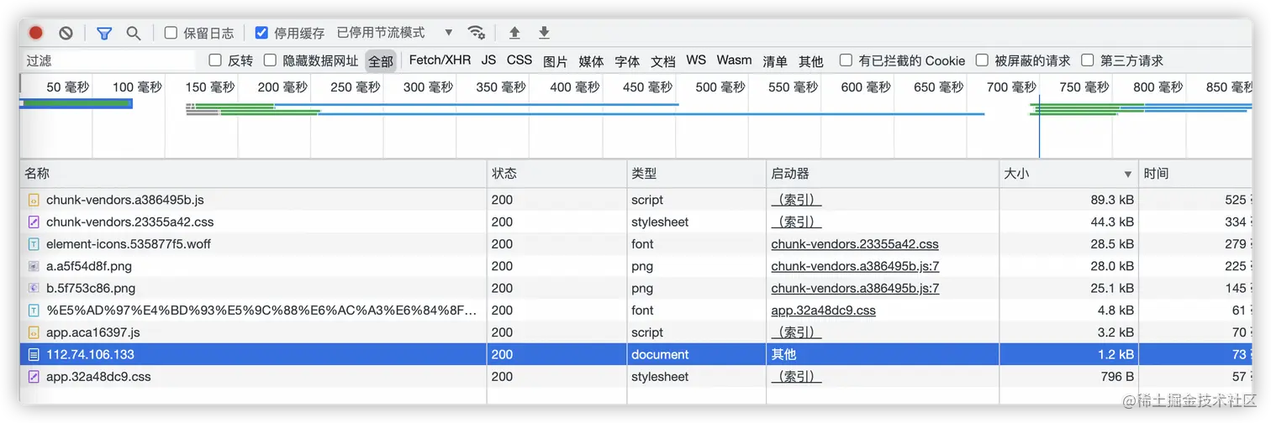Click app.aca16397.js file icon
This screenshot has height=423, width=1271.
[34, 332]
